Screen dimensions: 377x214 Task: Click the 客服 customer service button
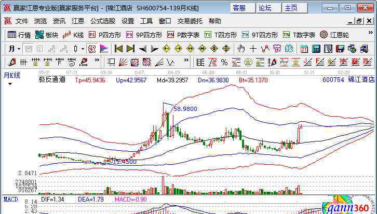point(243,8)
